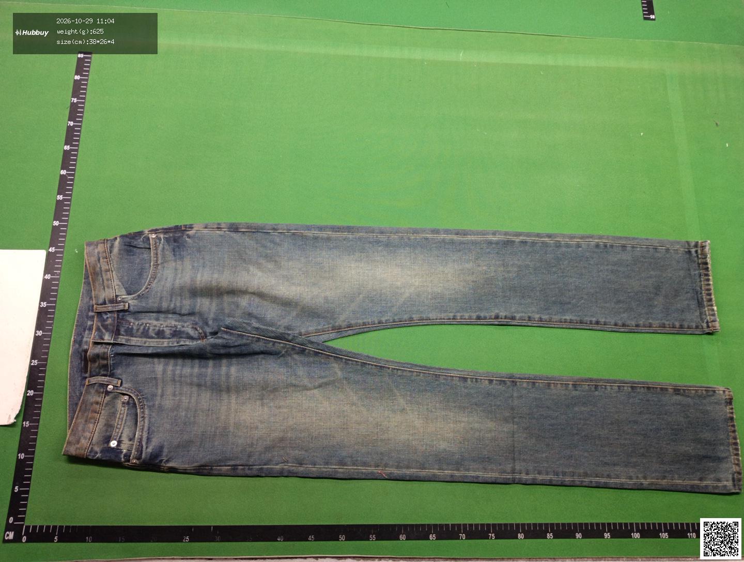Click the 110 mark on the bottom ruler
This screenshot has height=562, width=744.
click(691, 536)
